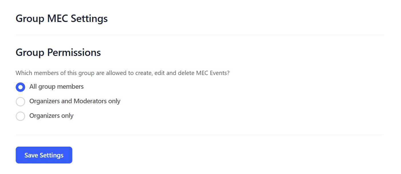Image resolution: width=401 pixels, height=174 pixels.
Task: Click the word "Group" in Group Permissions
Action: 30,52
